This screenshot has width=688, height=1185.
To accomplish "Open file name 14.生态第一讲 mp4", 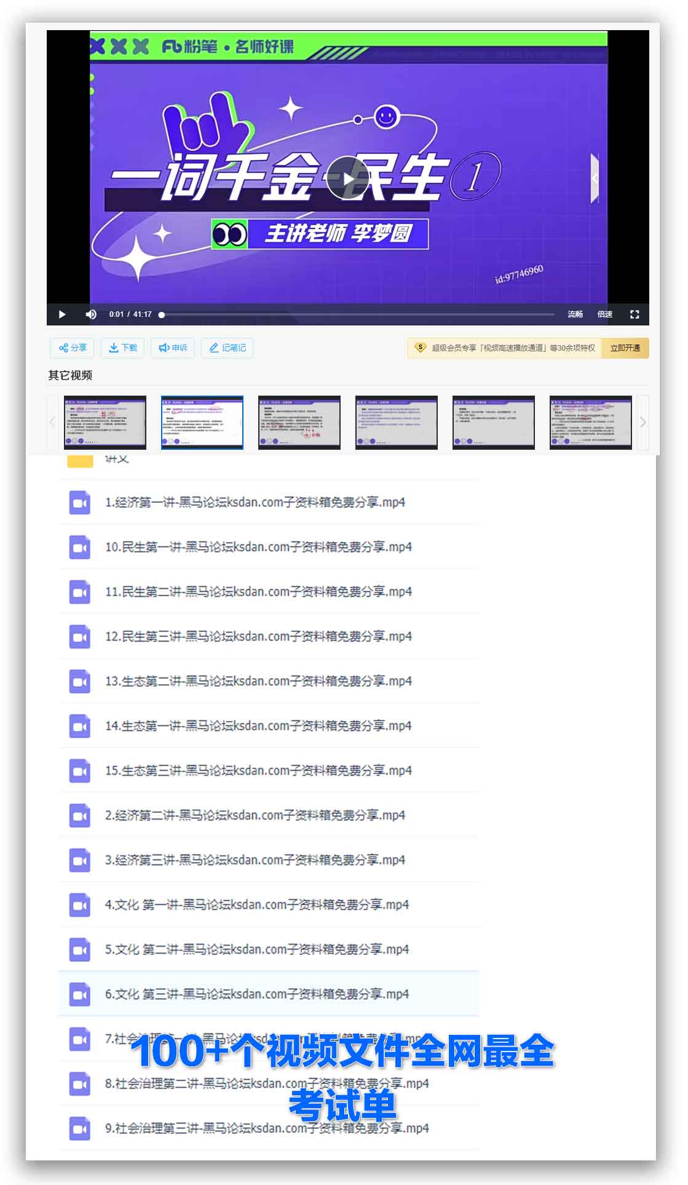I will point(258,726).
